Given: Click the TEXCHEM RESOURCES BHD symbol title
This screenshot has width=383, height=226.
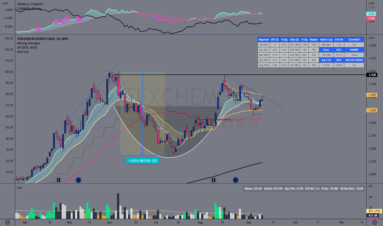Looking at the screenshot, I should [42, 39].
